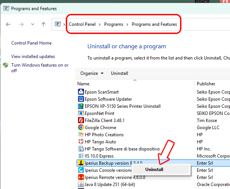The image size is (230, 189).
Task: Select the HP Tango Aiuto entry
Action: pos(100,142)
